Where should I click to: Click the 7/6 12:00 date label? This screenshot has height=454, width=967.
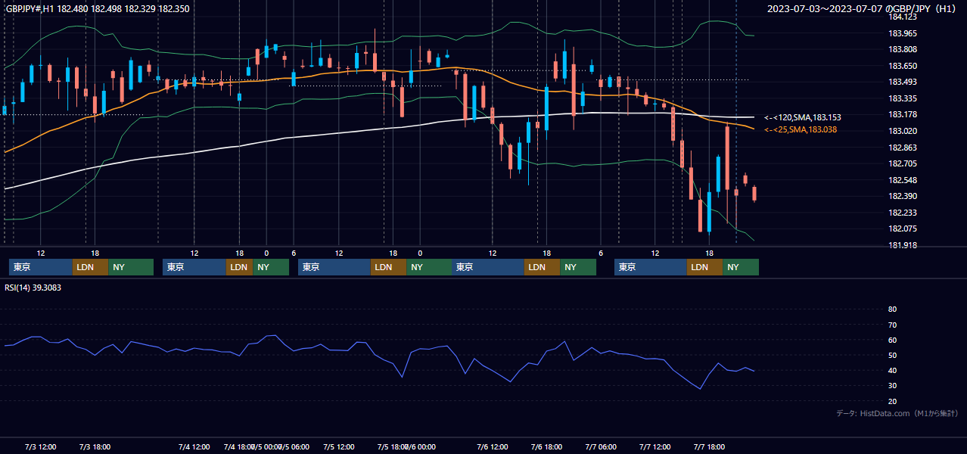(x=492, y=447)
